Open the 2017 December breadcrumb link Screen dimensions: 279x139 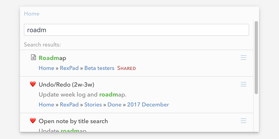click(148, 105)
